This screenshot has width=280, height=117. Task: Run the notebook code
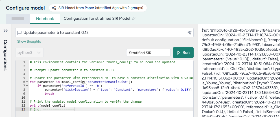[x=183, y=53]
